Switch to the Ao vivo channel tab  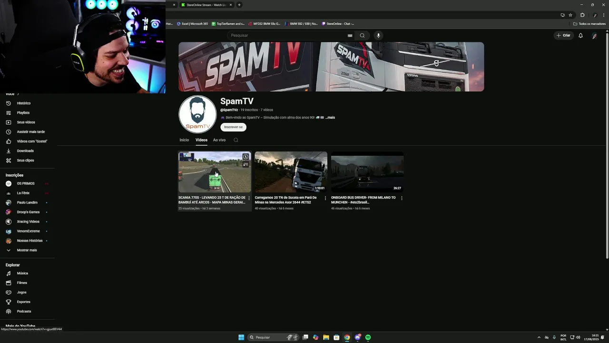pos(219,140)
